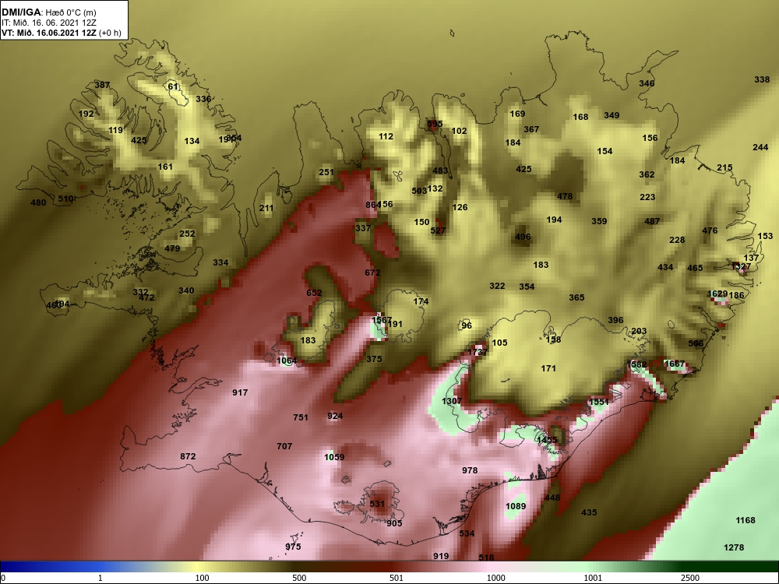Point at the map value '192'
This screenshot has height=584, width=779.
[x=86, y=114]
